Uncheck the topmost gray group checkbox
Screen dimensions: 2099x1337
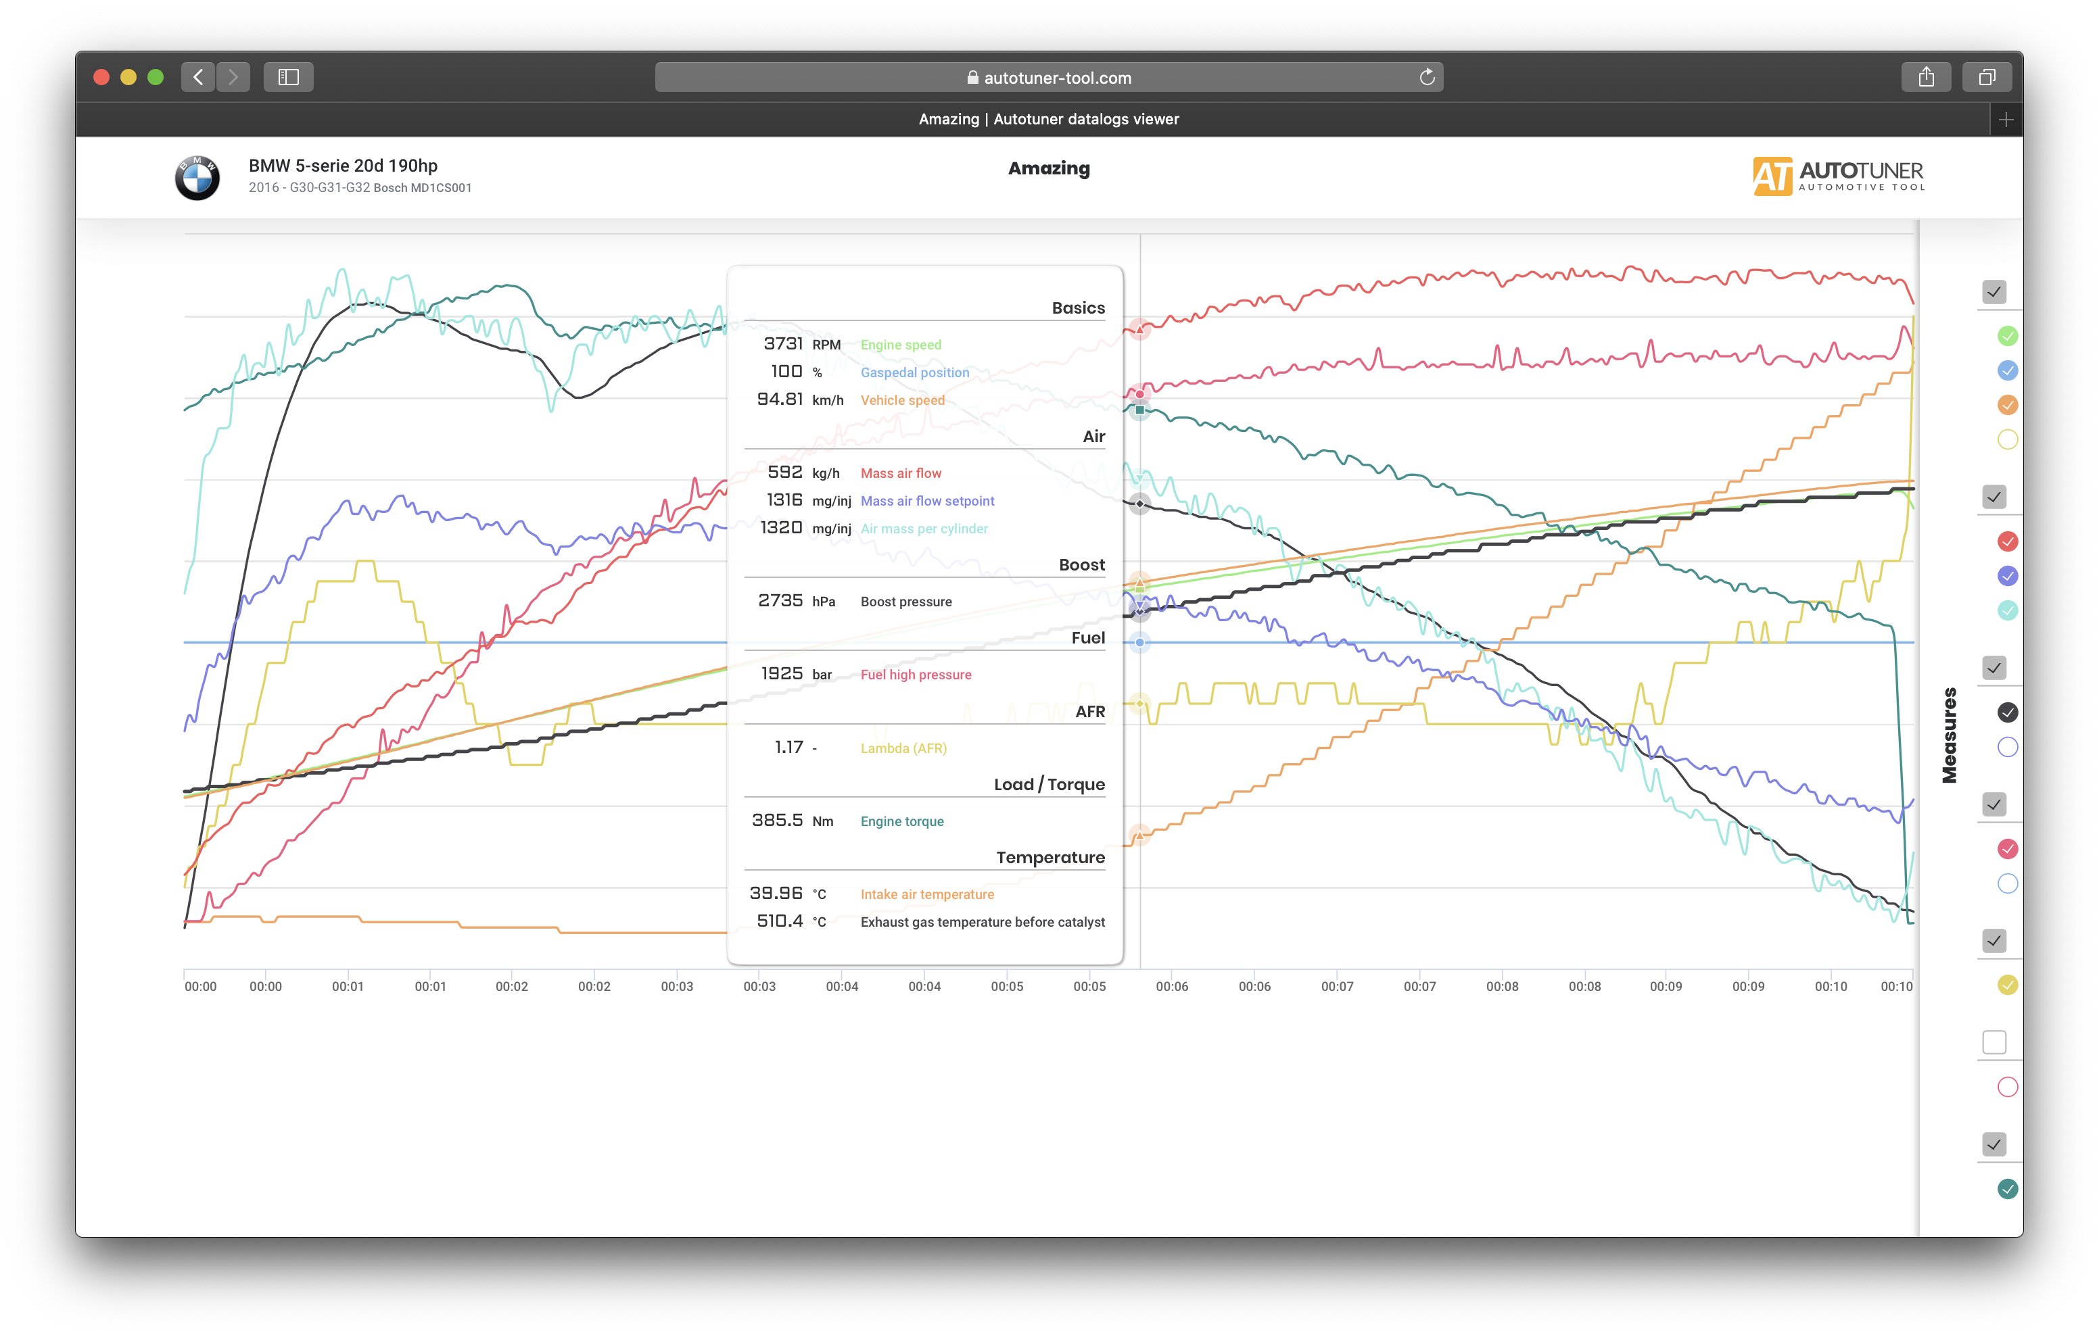(1994, 292)
